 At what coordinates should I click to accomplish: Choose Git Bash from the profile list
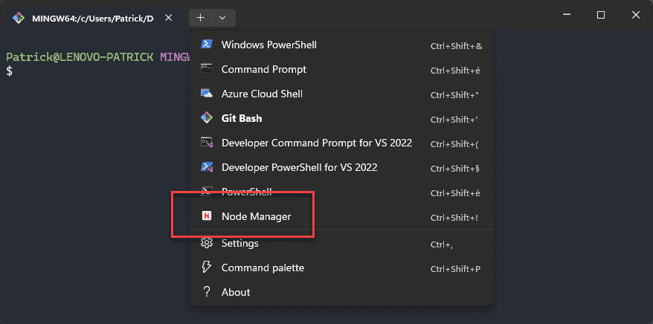[341, 118]
